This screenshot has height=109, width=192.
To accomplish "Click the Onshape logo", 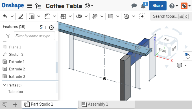I will (x=13, y=6).
